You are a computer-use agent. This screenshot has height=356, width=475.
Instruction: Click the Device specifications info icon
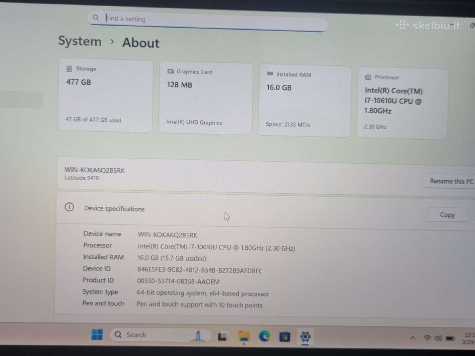[x=69, y=207]
